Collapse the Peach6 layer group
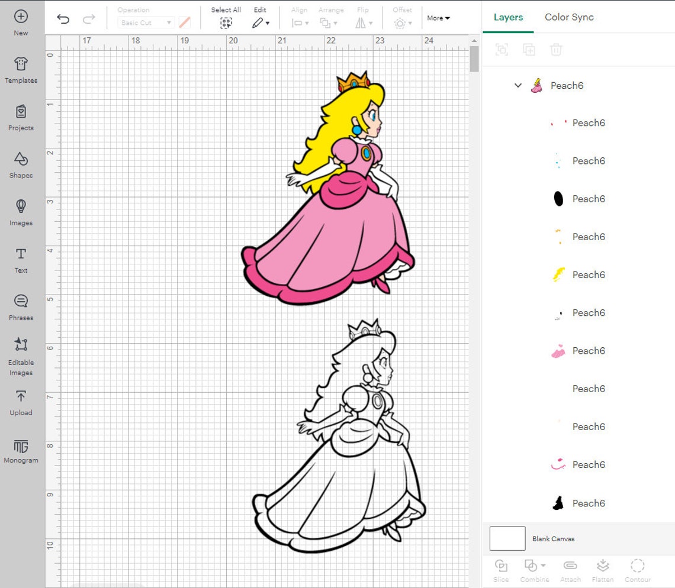 click(517, 85)
